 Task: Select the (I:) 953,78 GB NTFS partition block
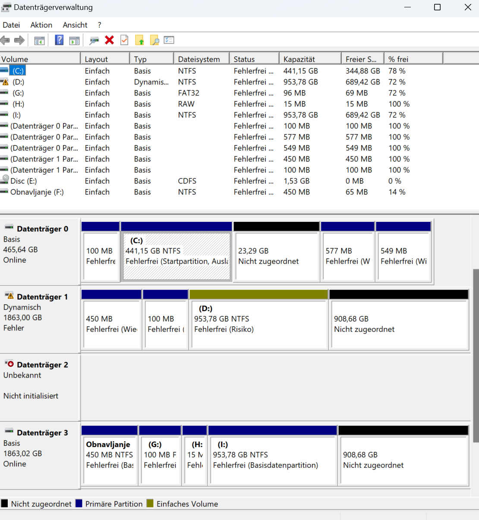tap(272, 456)
